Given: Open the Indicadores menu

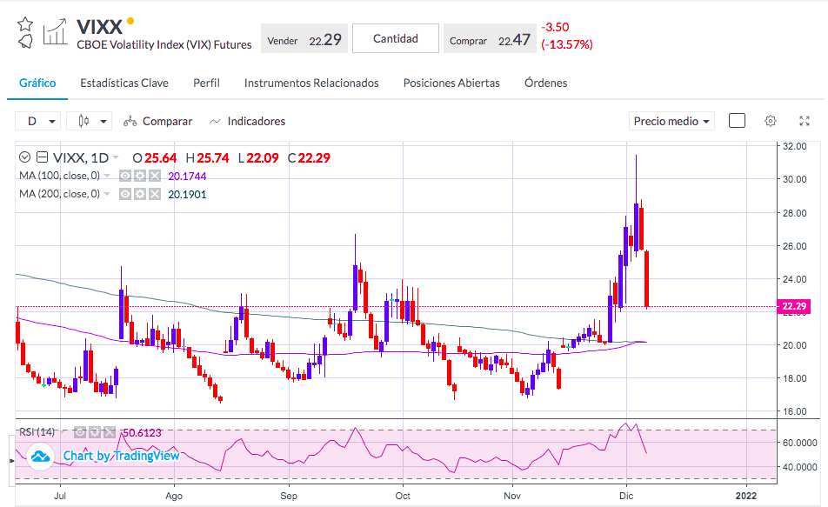Looking at the screenshot, I should tap(247, 121).
